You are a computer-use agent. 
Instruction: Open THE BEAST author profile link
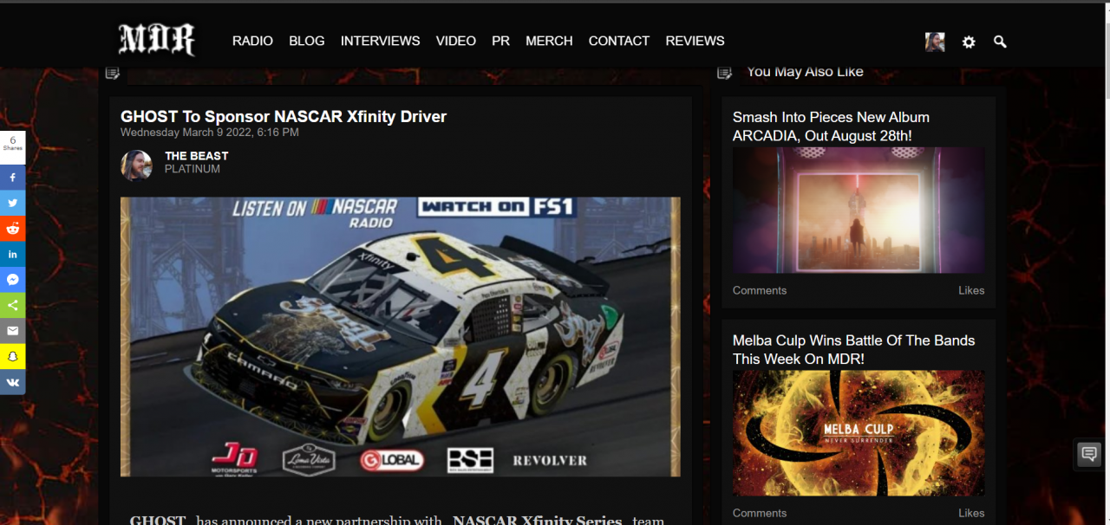click(x=197, y=156)
